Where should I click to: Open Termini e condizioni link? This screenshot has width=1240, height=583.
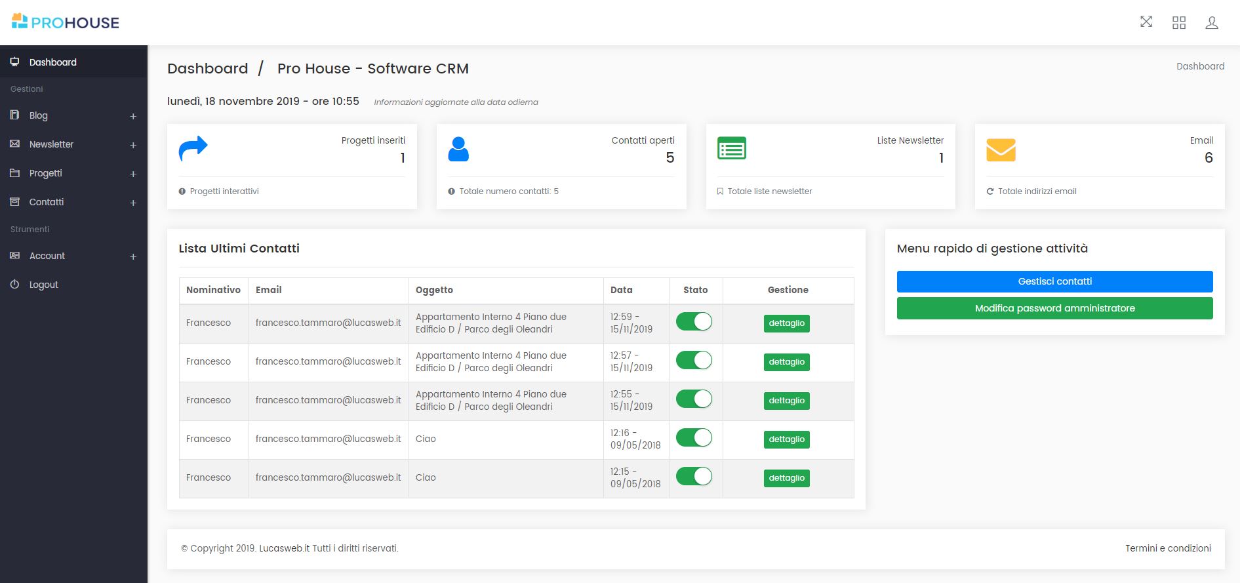pyautogui.click(x=1168, y=548)
